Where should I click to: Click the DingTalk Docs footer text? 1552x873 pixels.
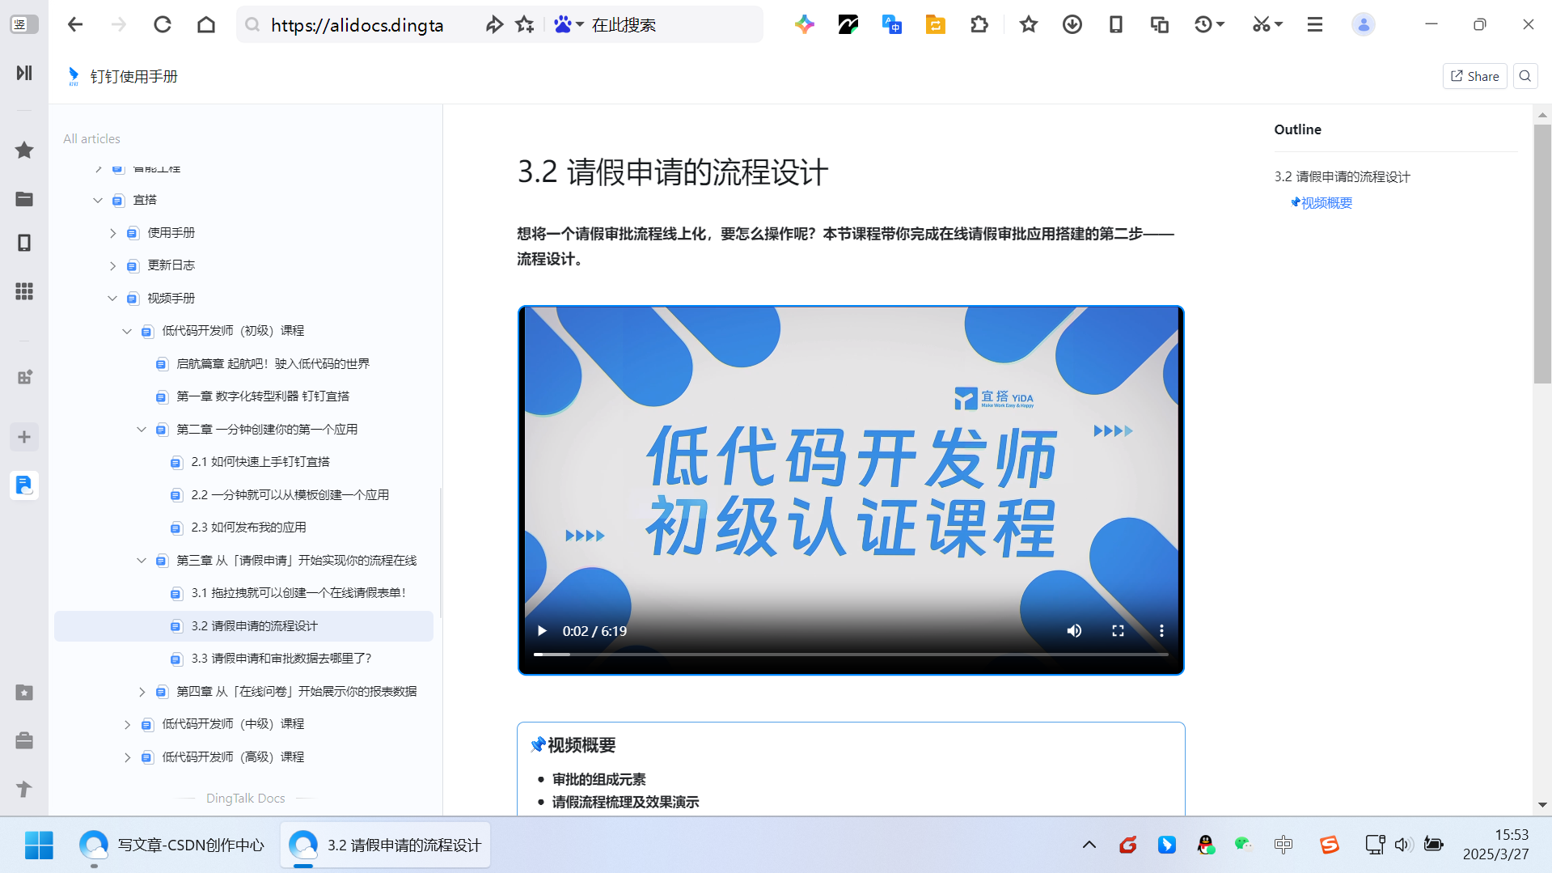(x=246, y=799)
